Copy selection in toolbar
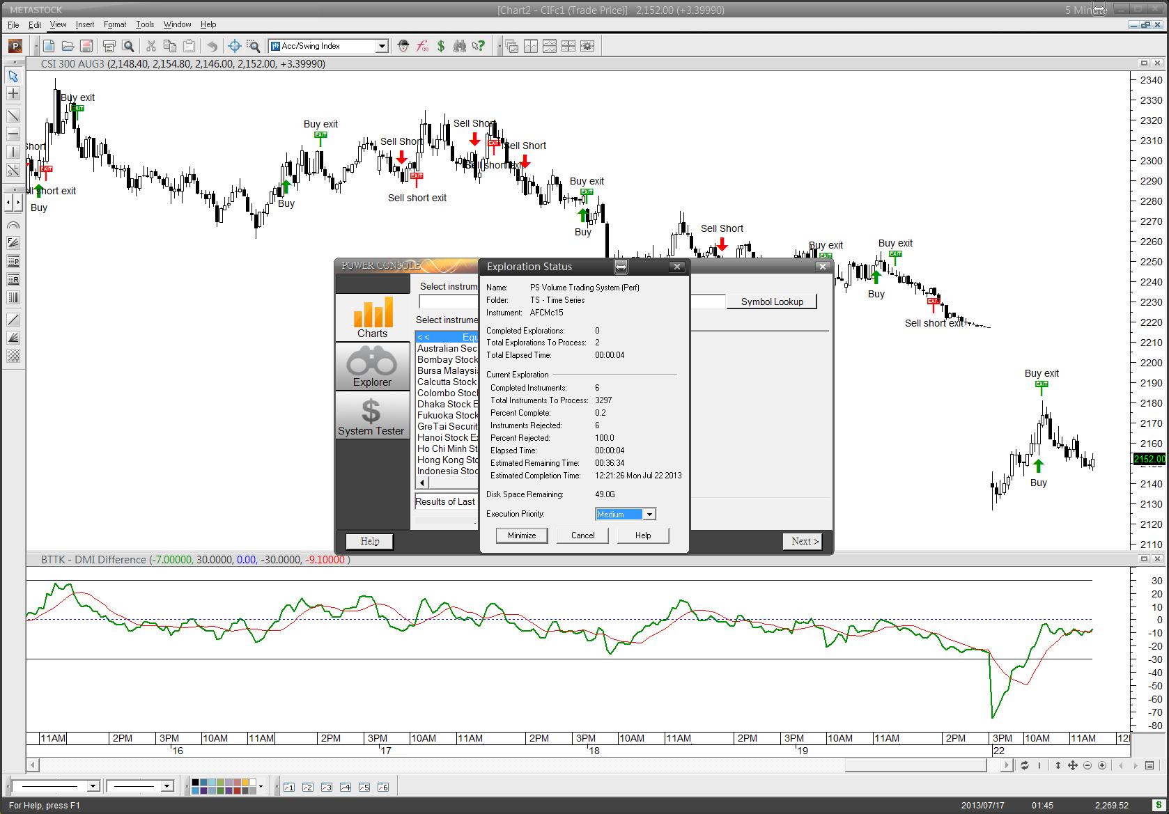Viewport: 1169px width, 814px height. click(169, 46)
